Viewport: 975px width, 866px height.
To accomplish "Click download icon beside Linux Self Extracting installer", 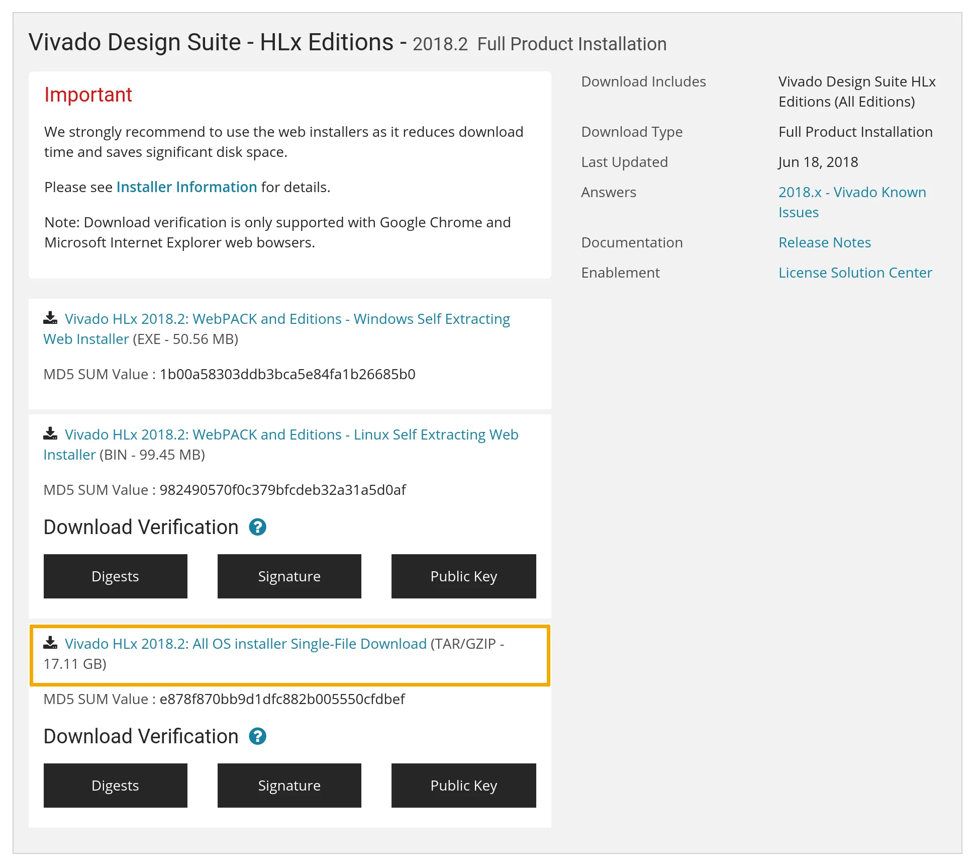I will [50, 434].
